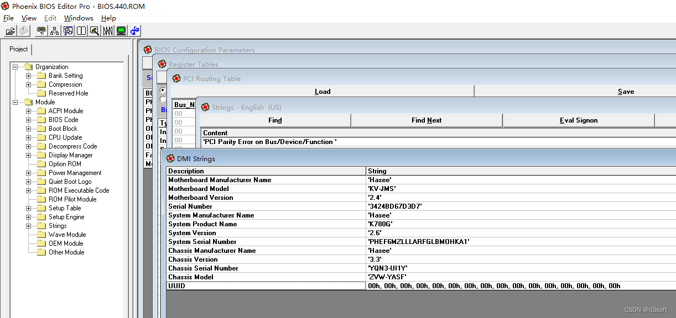Collapse the Organization tree node
The width and height of the screenshot is (676, 318).
15,67
